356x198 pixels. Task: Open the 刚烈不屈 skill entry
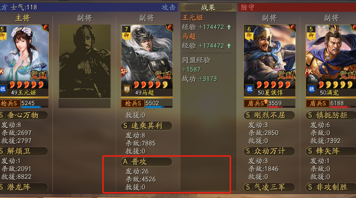pyautogui.click(x=269, y=115)
